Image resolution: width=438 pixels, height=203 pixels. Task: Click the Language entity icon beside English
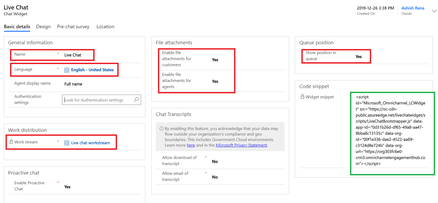[67, 70]
